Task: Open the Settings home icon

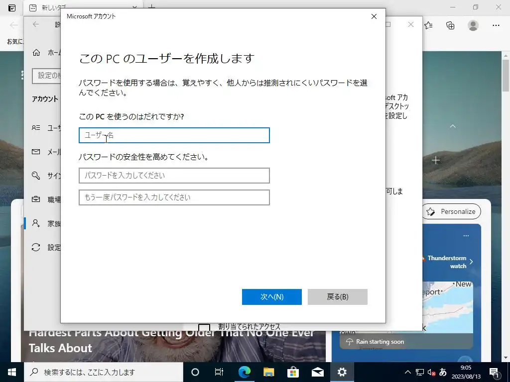Action: pyautogui.click(x=36, y=52)
